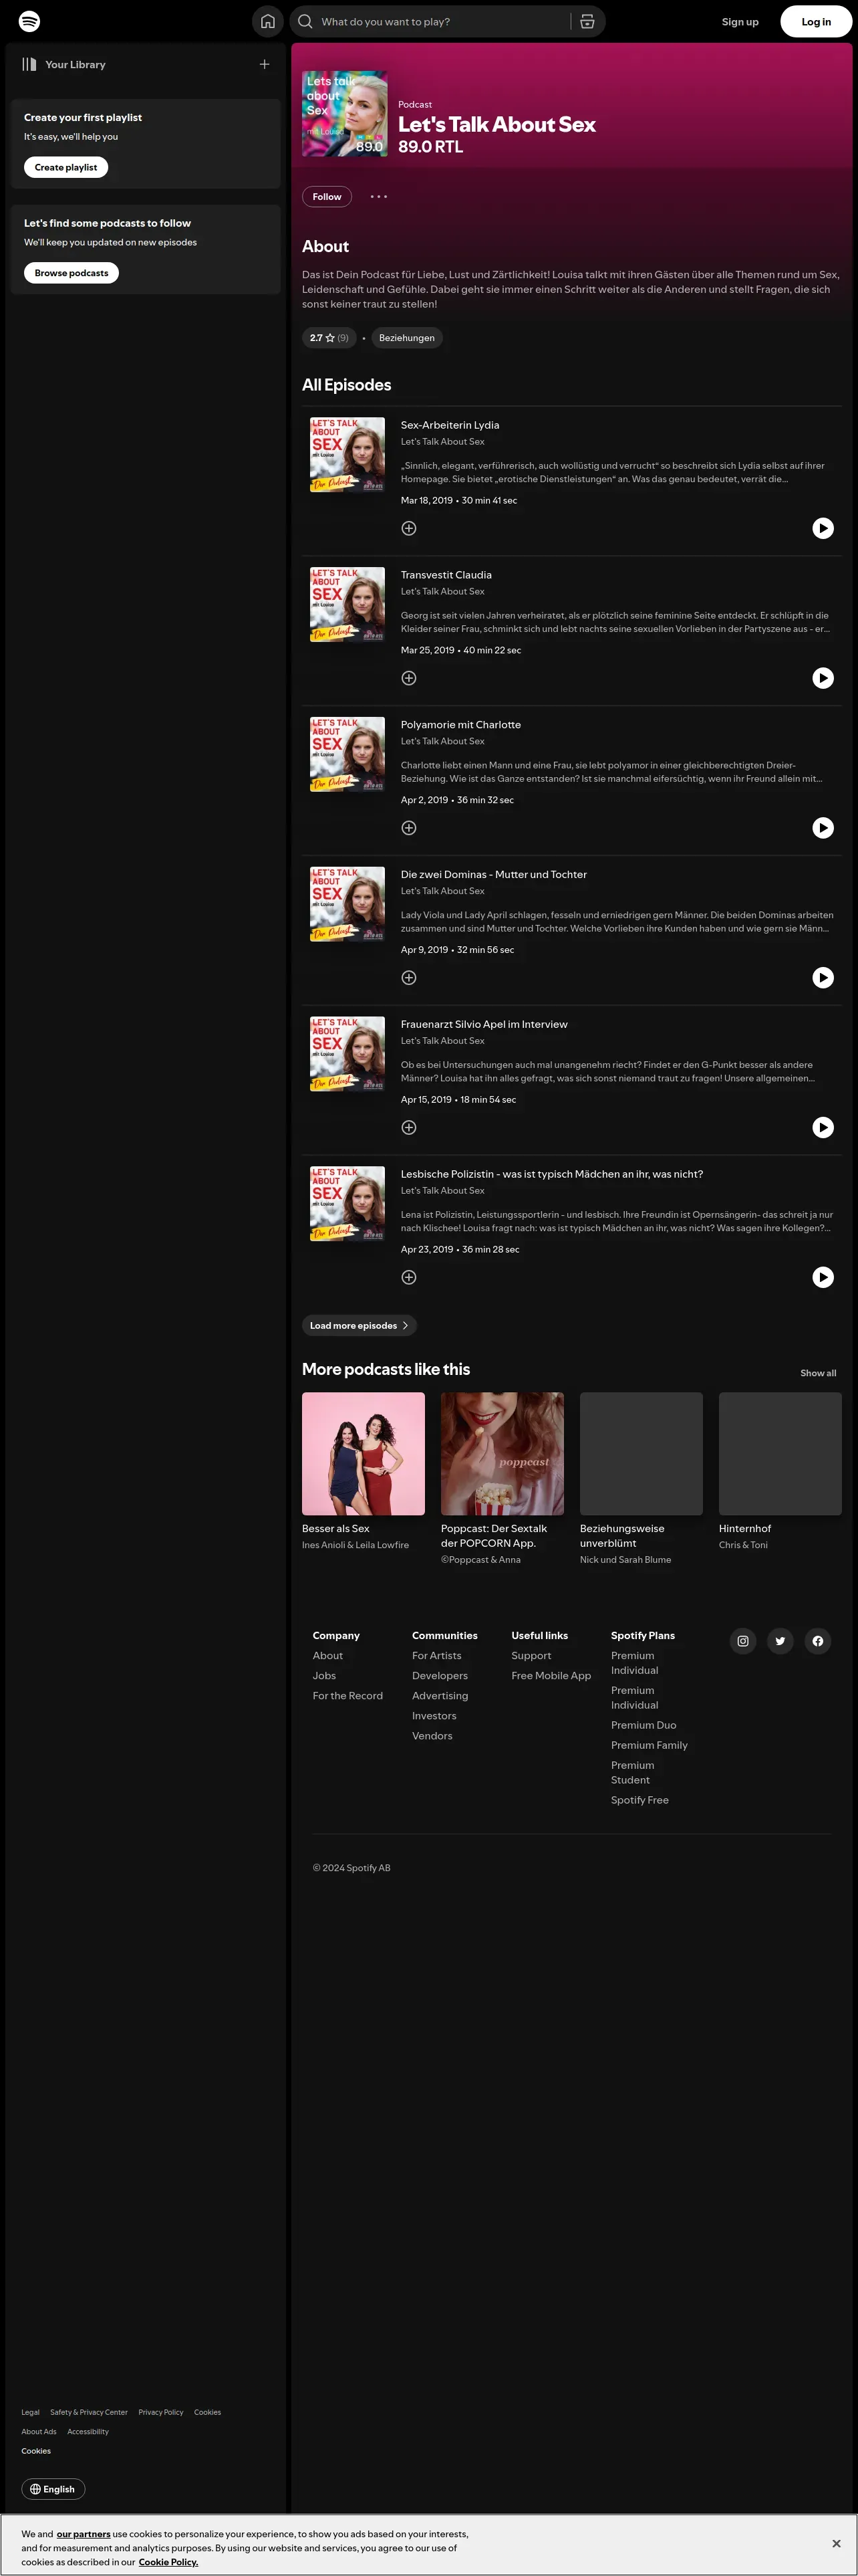Screen dimensions: 858x2576
Task: Click the Follow button
Action: point(327,197)
